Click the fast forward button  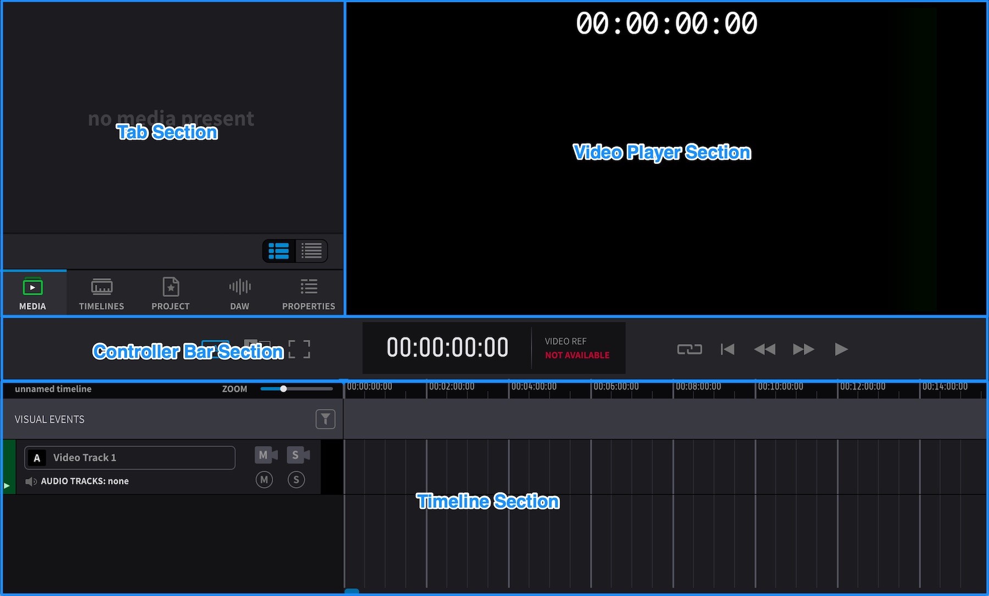(x=803, y=349)
